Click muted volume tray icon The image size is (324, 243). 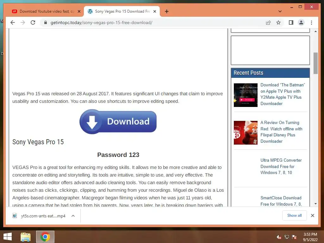coord(279,237)
